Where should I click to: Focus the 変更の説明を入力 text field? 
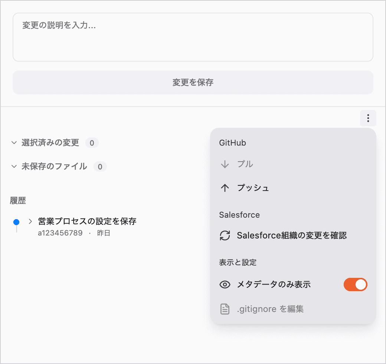193,37
